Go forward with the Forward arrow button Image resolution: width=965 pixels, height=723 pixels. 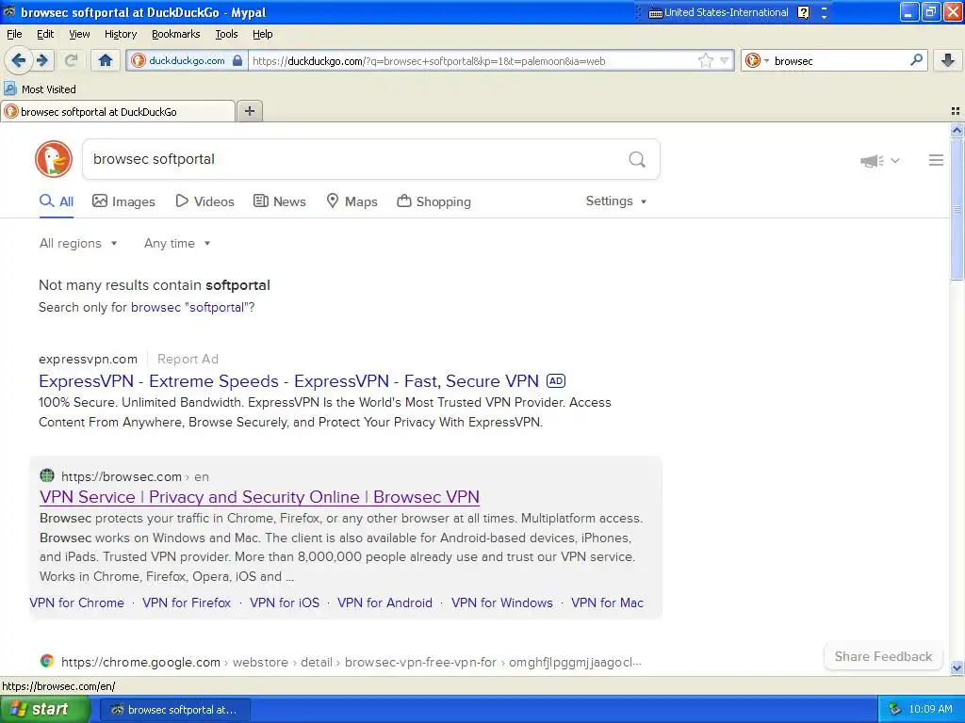42,60
